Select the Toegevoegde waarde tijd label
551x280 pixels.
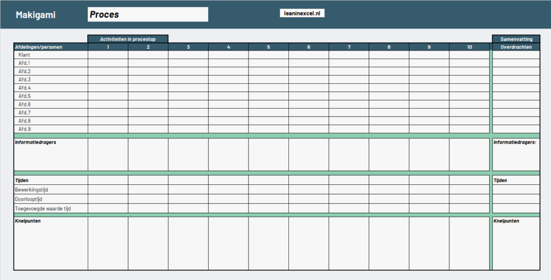43,208
